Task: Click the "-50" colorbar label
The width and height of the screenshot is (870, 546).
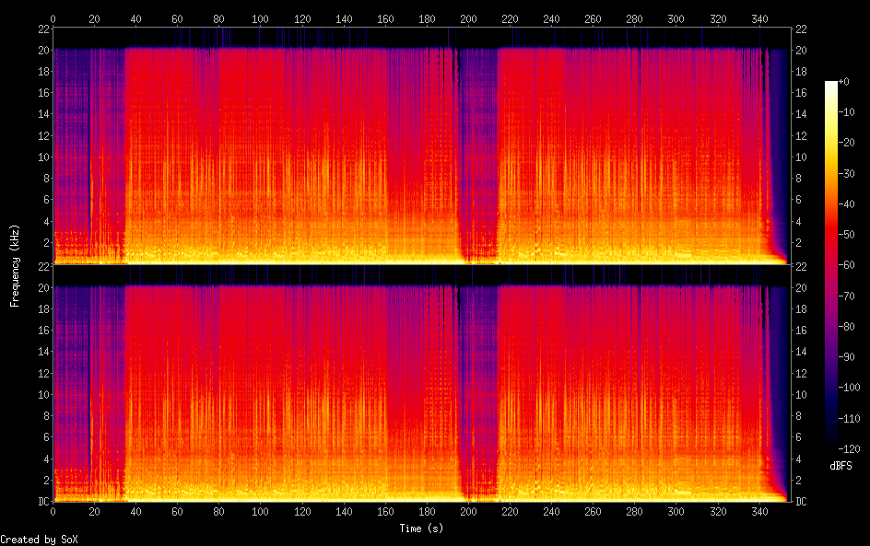Action: 847,235
